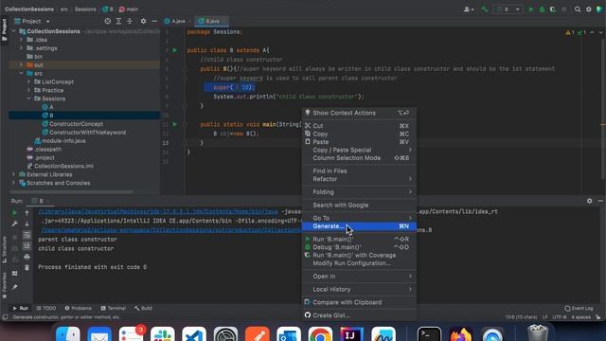The image size is (606, 341).
Task: Open the Run tool window tab
Action: (x=21, y=308)
